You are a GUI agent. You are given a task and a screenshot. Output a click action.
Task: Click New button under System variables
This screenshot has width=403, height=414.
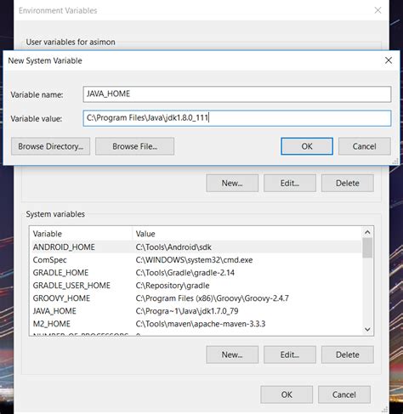pyautogui.click(x=232, y=354)
